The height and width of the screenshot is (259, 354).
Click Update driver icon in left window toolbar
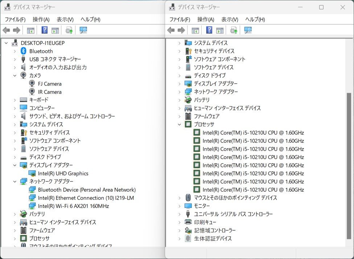click(69, 30)
